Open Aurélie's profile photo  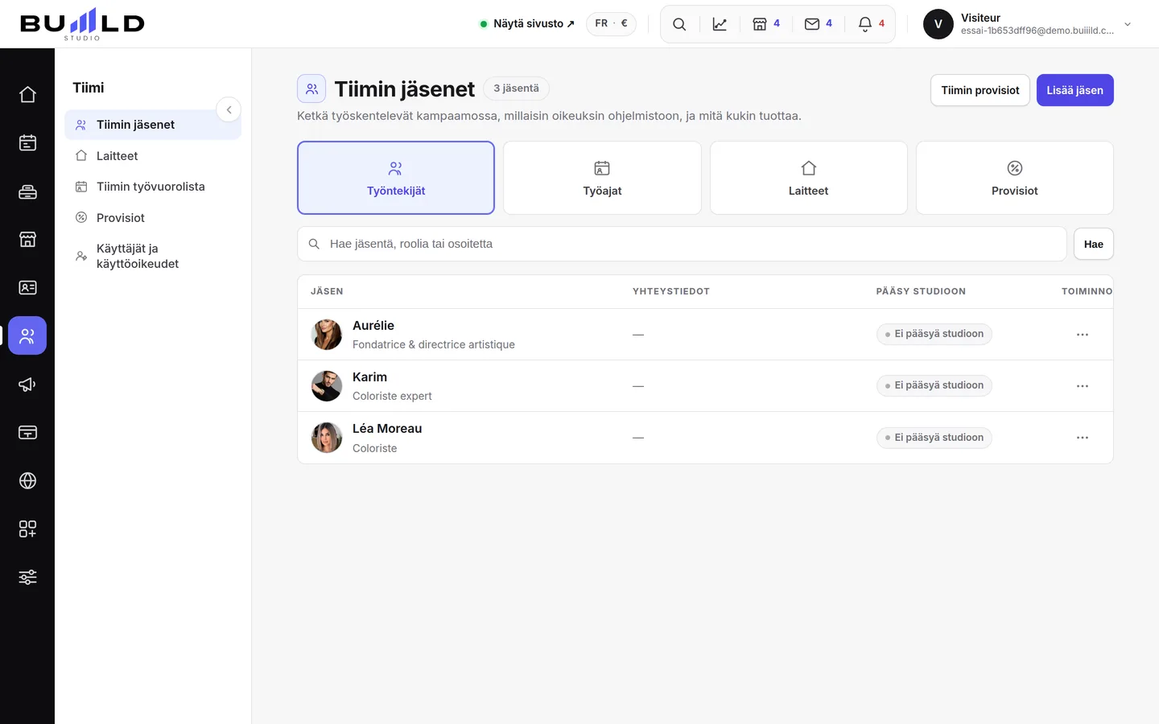[x=327, y=335]
